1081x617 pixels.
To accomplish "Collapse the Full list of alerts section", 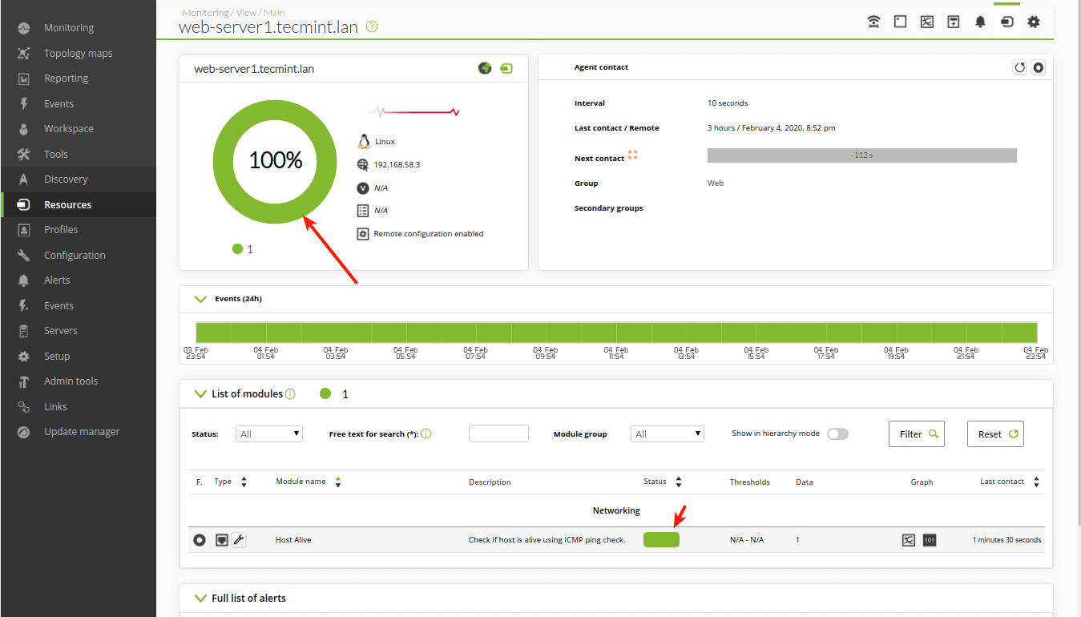I will (201, 598).
